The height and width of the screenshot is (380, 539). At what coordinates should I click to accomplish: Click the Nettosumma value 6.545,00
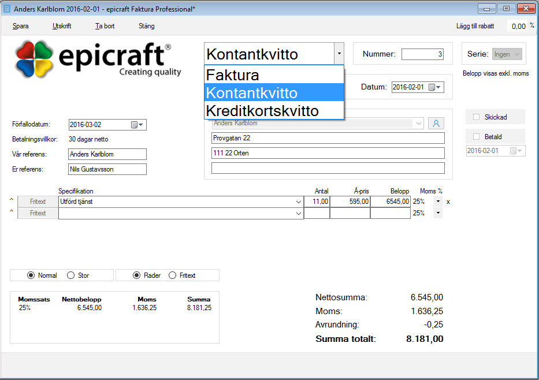coord(427,297)
